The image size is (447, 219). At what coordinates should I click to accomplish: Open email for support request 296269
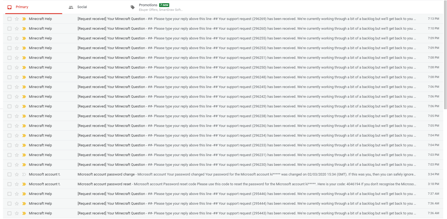tap(223, 19)
